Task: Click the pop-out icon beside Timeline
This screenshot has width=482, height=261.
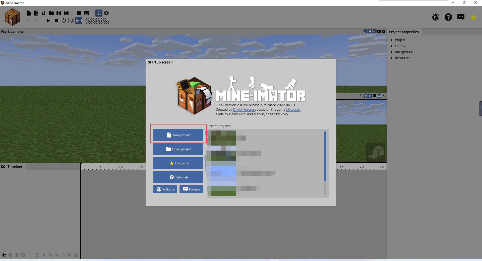Action: pyautogui.click(x=3, y=166)
